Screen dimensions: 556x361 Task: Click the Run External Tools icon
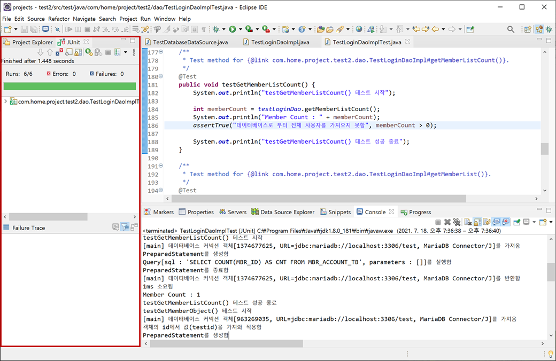tap(266, 29)
